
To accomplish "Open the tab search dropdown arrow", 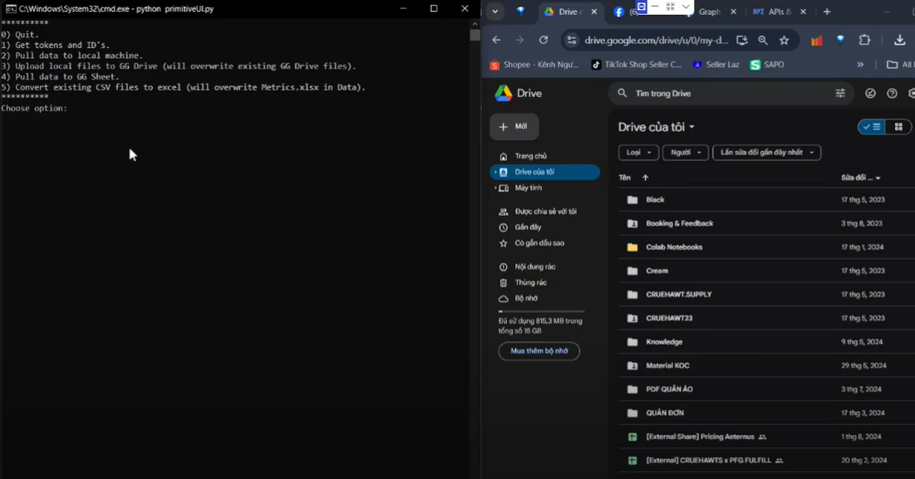I will (x=494, y=12).
